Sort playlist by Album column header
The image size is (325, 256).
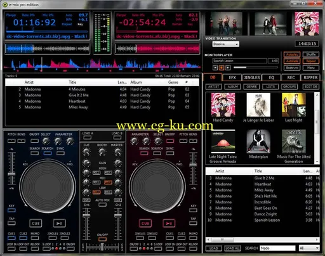click(x=136, y=82)
